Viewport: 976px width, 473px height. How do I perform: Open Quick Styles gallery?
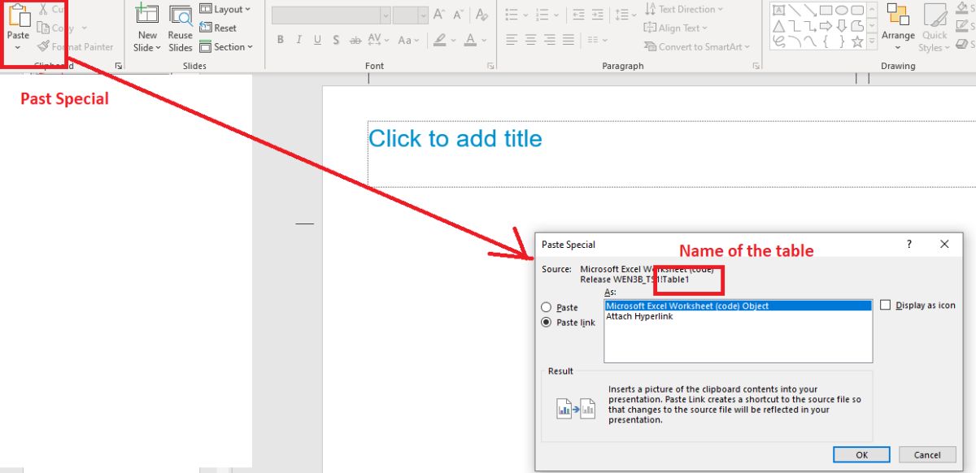[x=935, y=28]
